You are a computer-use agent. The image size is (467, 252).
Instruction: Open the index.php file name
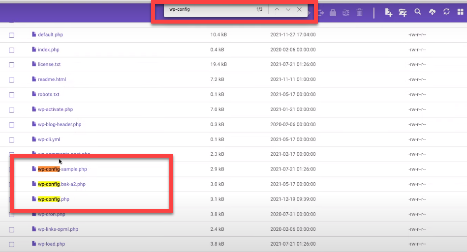pyautogui.click(x=49, y=50)
